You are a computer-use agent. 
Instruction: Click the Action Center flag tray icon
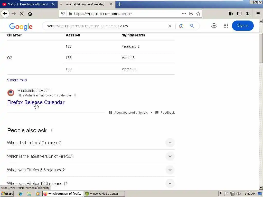tap(226, 194)
